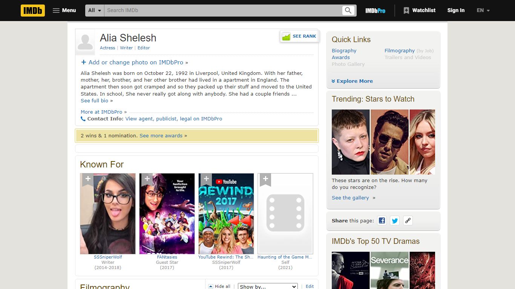Open blonde woman Stars to Watch photo

pos(422,142)
